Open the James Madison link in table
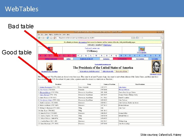Image resolution: width=184 pixels, height=138 pixels. 44,95
